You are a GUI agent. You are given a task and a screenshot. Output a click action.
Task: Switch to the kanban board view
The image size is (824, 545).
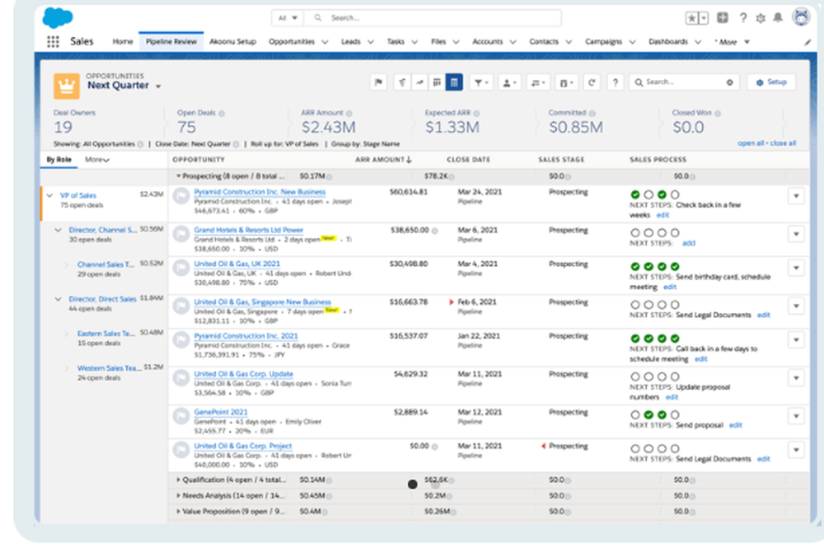[437, 82]
